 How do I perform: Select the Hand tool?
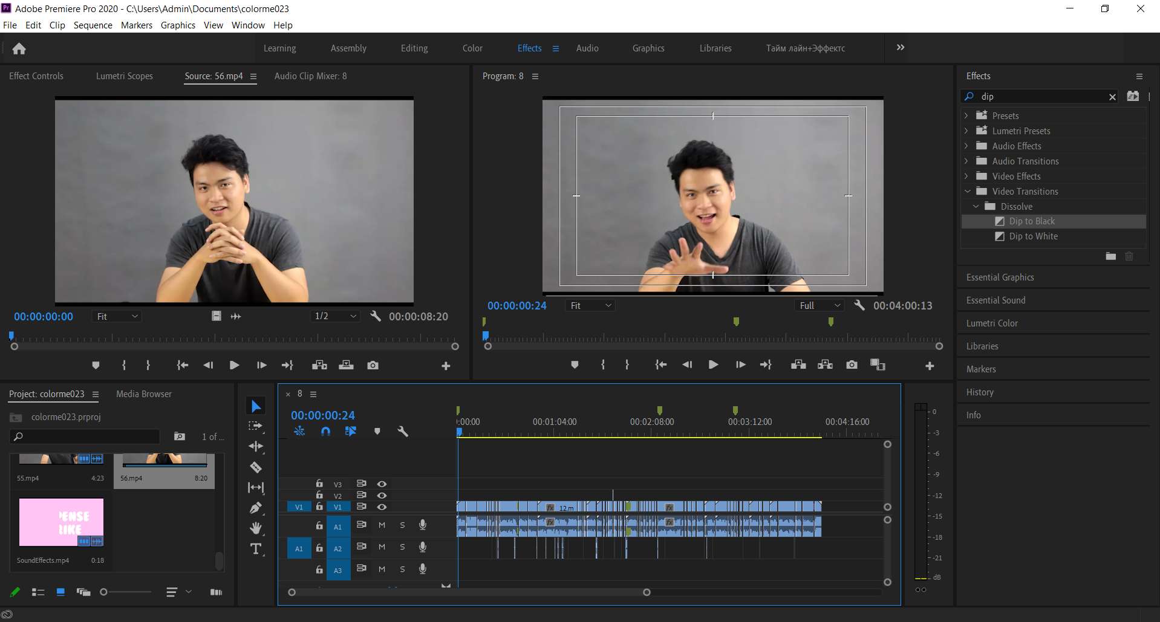[x=256, y=528]
